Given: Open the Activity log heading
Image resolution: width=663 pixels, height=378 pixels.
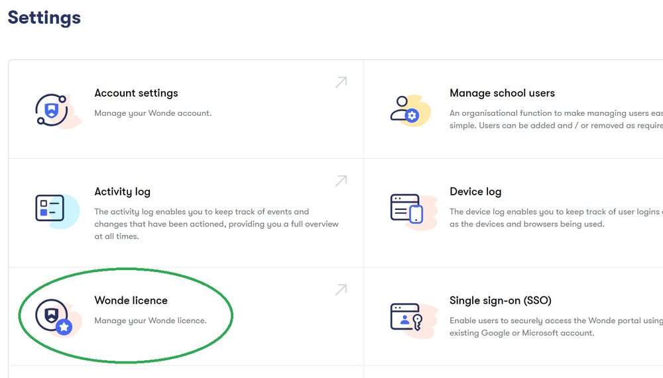Looking at the screenshot, I should tap(122, 192).
